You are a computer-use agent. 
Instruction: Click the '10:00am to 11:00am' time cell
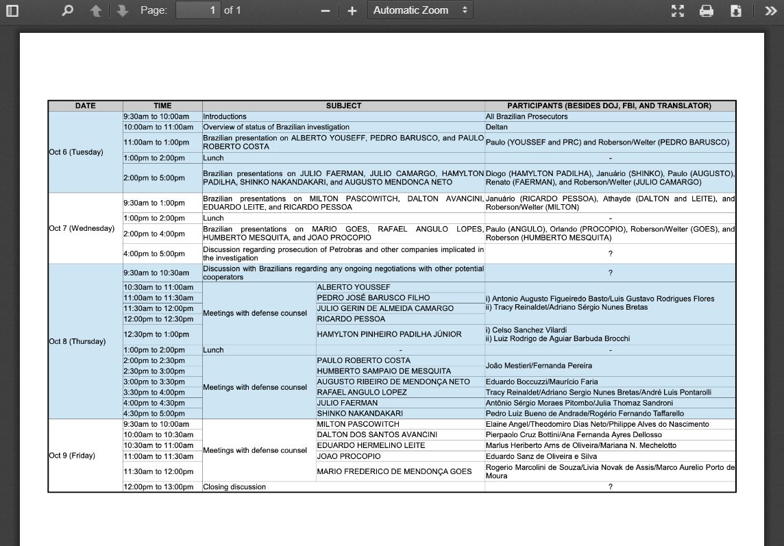tap(162, 127)
